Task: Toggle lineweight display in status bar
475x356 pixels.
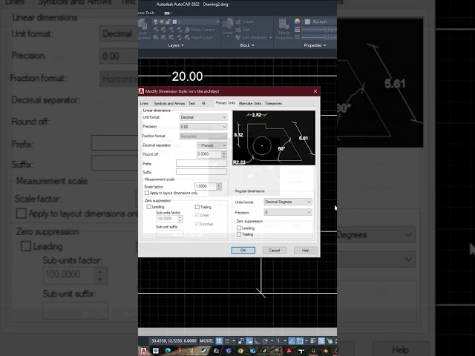Action: point(313,341)
